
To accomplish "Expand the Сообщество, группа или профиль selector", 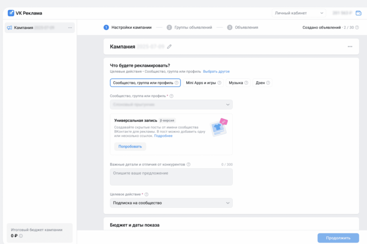I will (171, 104).
